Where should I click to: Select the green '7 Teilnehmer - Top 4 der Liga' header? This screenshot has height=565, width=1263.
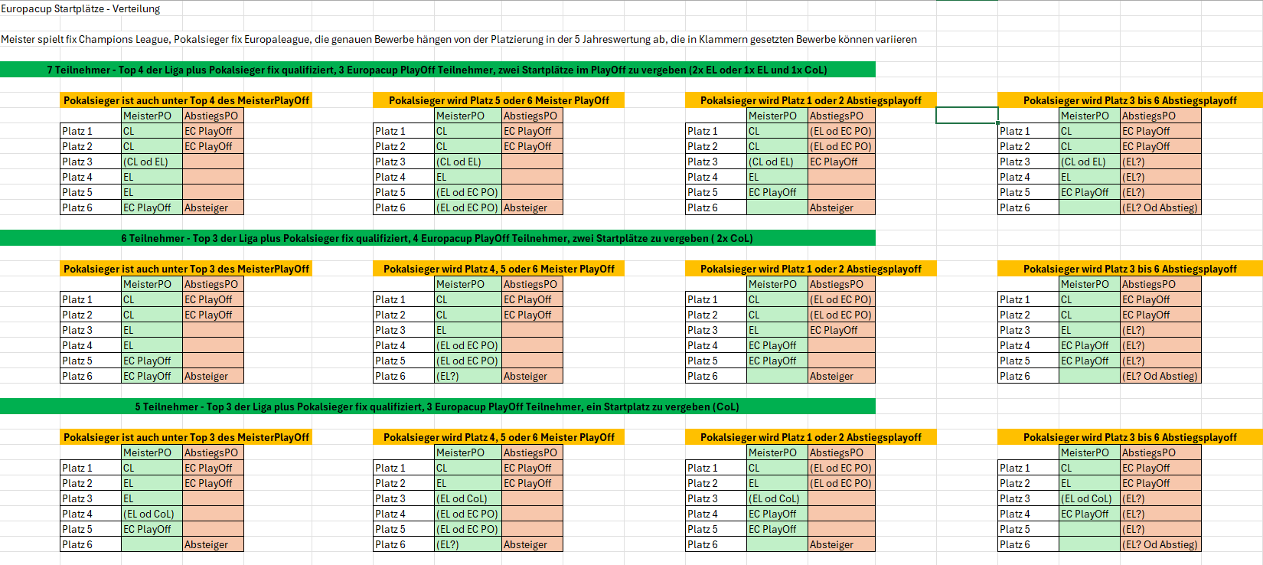437,70
